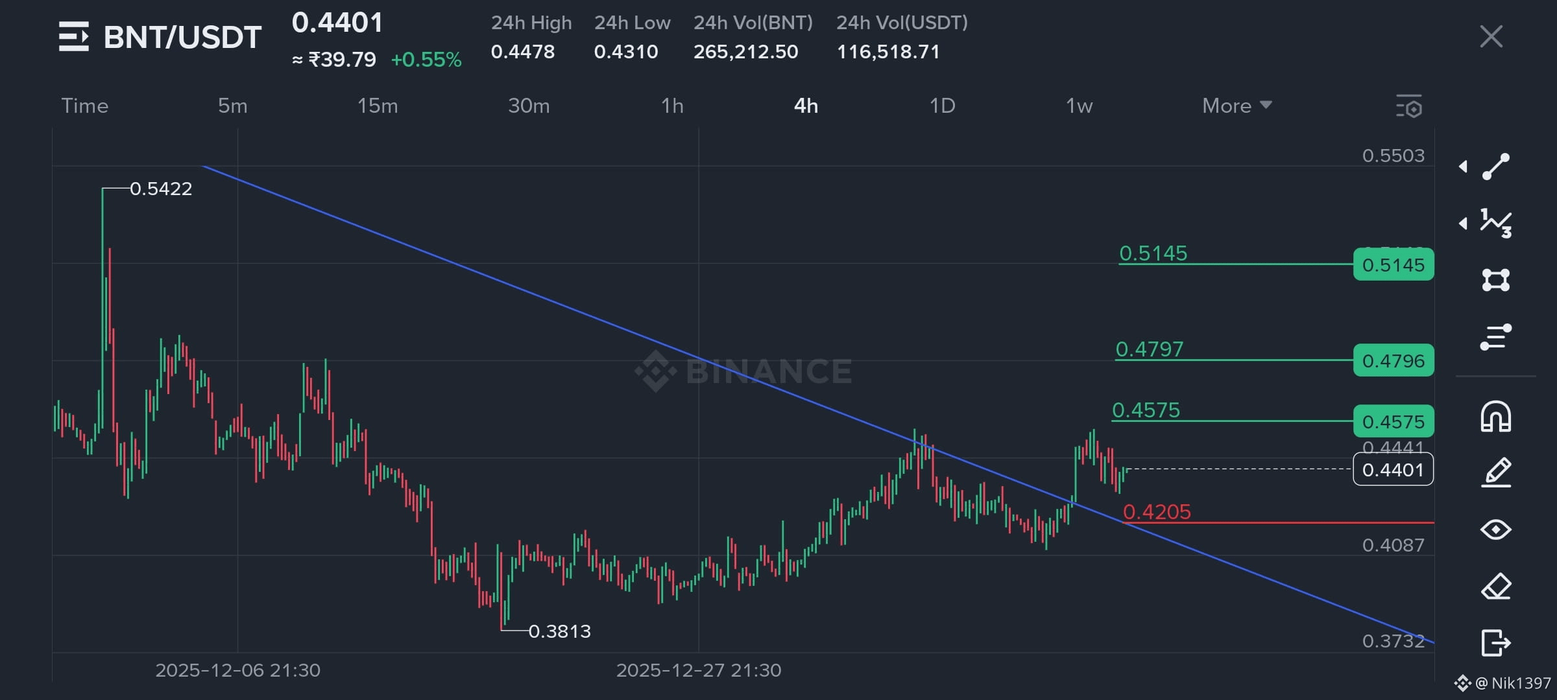Click the @Nik1397 author handle
The width and height of the screenshot is (1557, 700).
pyautogui.click(x=1513, y=683)
